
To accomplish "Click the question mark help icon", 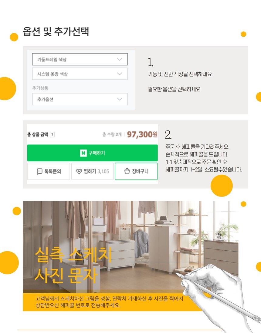I will click(x=52, y=134).
